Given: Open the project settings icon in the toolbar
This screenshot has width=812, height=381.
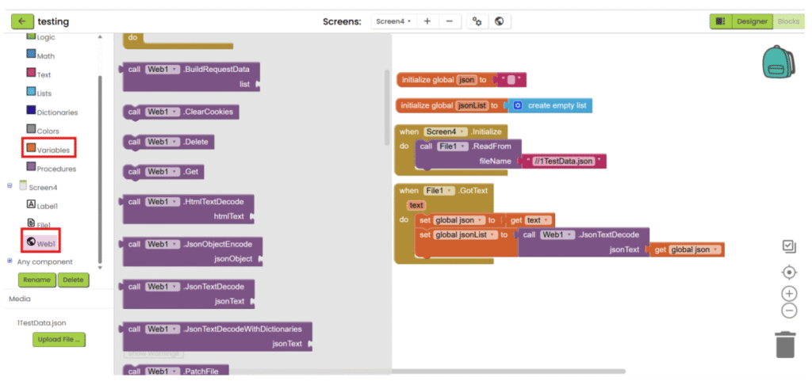Looking at the screenshot, I should (x=477, y=21).
